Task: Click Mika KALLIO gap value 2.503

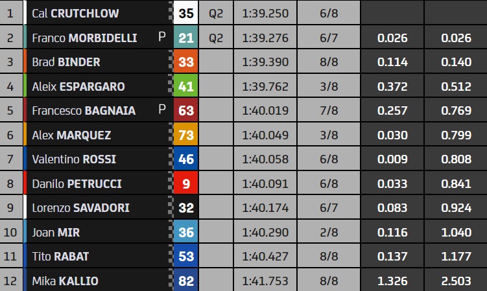Action: pos(457,281)
